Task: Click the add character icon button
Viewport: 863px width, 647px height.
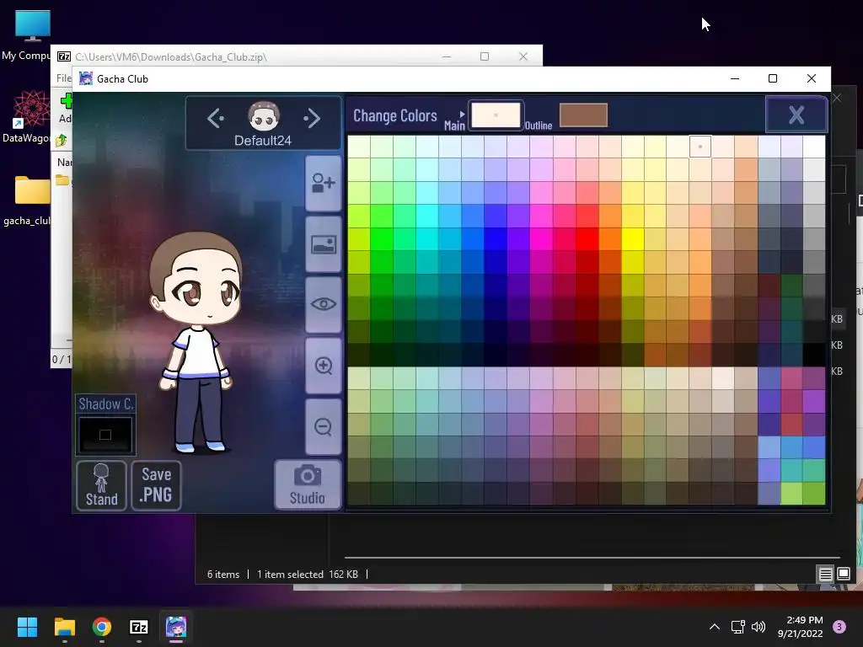Action: click(x=324, y=183)
